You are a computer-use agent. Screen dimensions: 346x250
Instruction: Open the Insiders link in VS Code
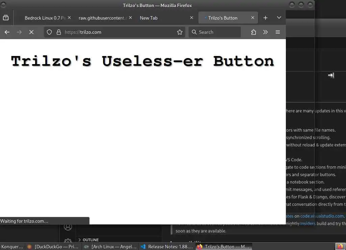click(x=308, y=223)
